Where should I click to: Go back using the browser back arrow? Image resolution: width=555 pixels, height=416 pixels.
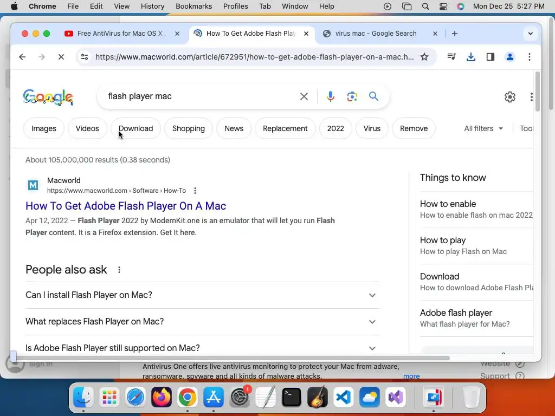[x=22, y=57]
